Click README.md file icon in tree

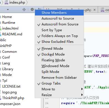pos(1,34)
